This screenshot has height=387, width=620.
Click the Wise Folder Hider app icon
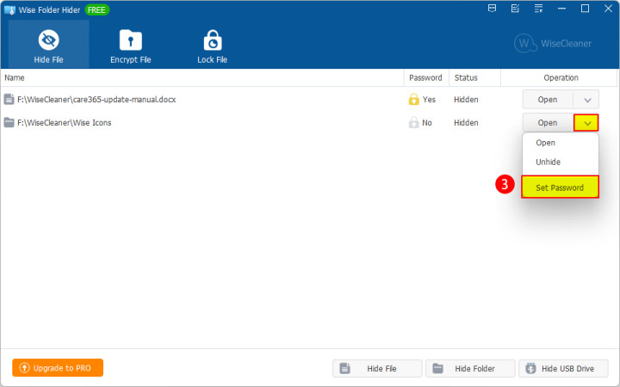(10, 9)
